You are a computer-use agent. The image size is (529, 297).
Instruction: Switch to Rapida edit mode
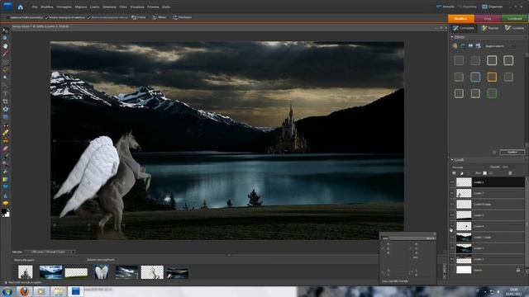[x=490, y=28]
